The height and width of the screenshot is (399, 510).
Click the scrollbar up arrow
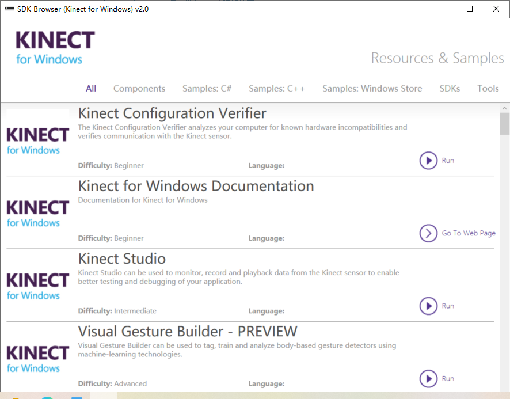[505, 109]
